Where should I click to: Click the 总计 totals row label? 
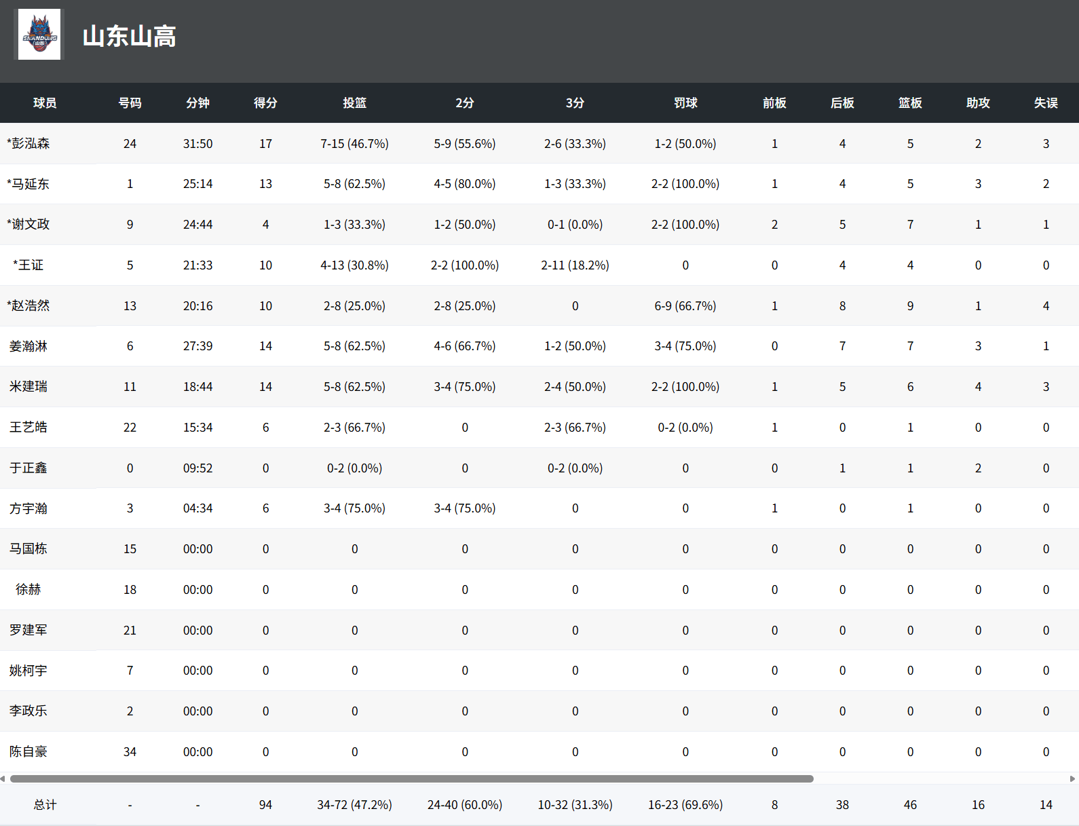click(x=45, y=805)
